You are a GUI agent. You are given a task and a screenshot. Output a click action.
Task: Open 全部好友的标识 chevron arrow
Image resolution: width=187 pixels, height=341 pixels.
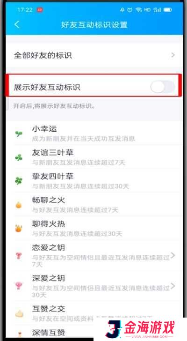pos(173,55)
